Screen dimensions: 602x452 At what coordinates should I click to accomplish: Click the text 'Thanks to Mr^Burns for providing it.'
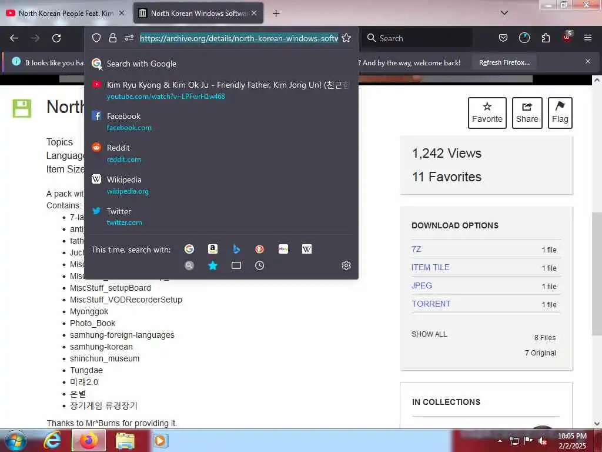(112, 423)
